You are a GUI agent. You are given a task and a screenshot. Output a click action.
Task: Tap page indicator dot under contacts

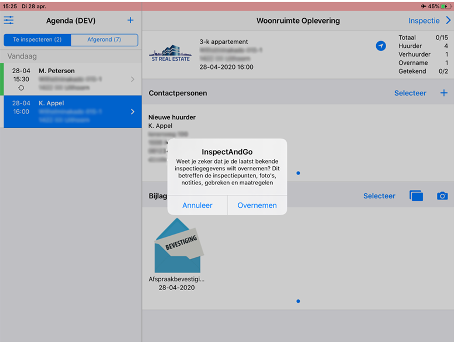click(298, 173)
